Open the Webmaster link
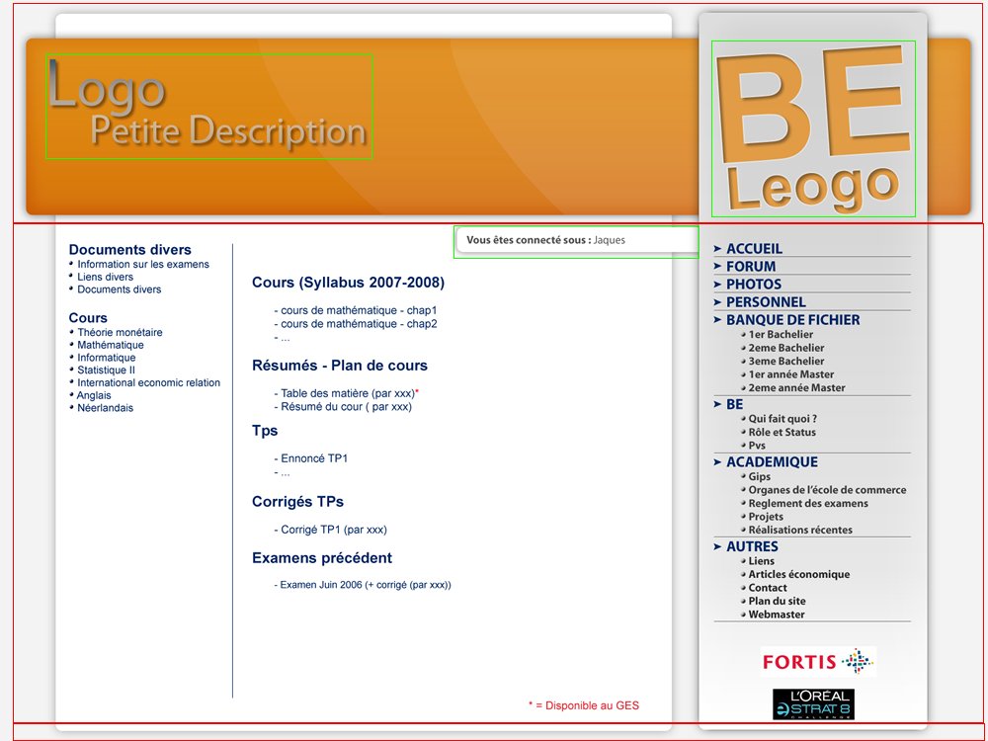The height and width of the screenshot is (741, 988). 777,615
